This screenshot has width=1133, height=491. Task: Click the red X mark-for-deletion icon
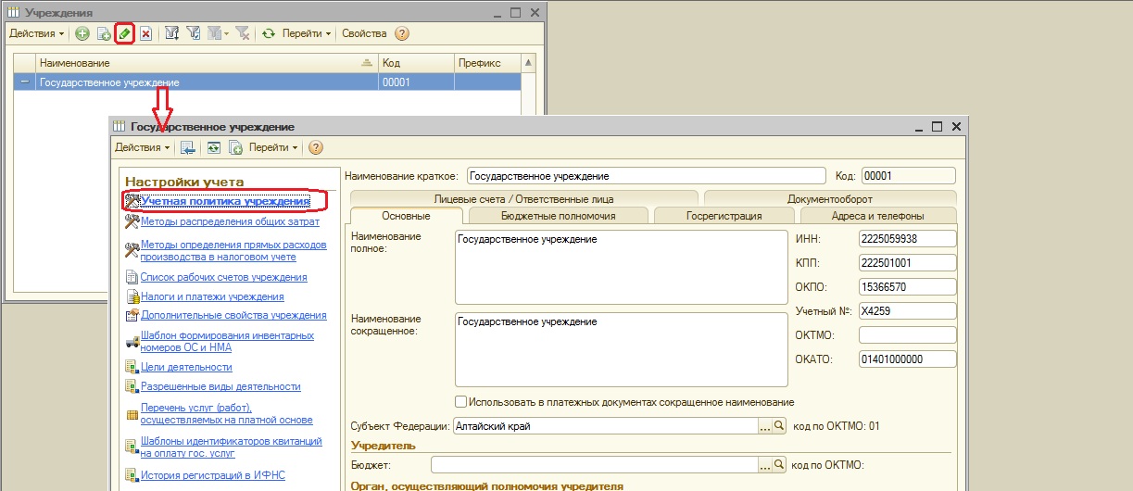click(x=145, y=33)
